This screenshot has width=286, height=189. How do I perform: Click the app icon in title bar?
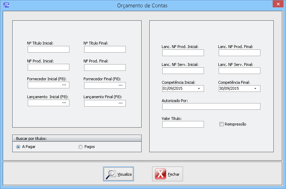tap(6, 5)
